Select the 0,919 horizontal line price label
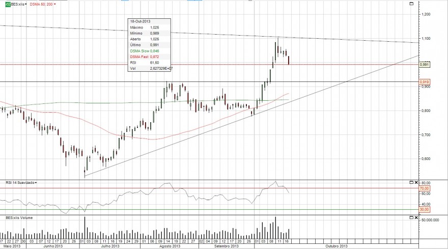The height and width of the screenshot is (249, 448). pyautogui.click(x=424, y=82)
